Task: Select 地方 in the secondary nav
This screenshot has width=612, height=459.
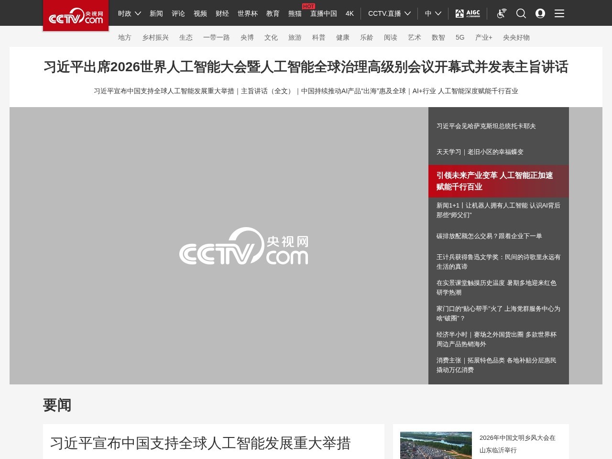Action: coord(125,37)
